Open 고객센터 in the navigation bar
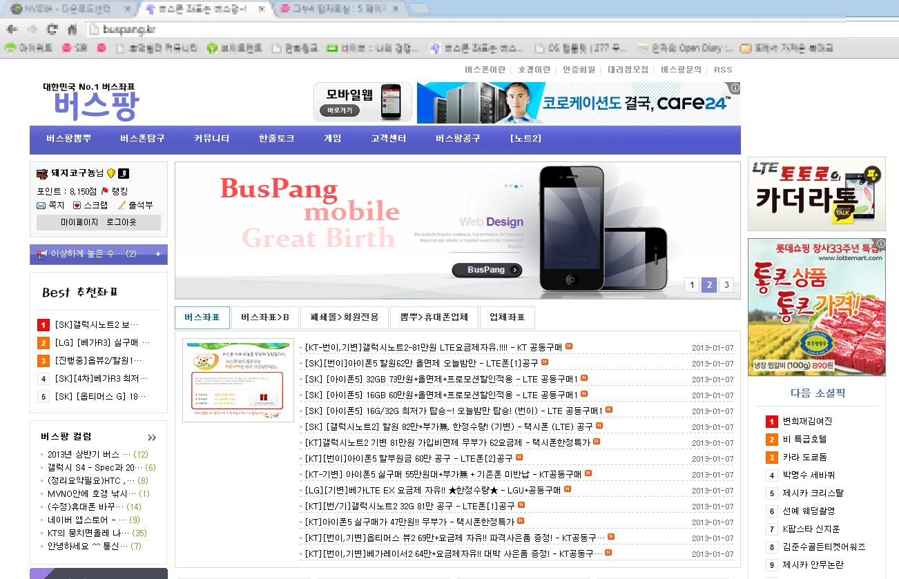899x579 pixels. click(388, 138)
